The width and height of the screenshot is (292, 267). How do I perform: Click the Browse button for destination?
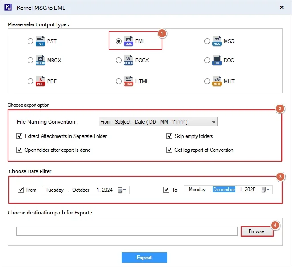coord(257,231)
